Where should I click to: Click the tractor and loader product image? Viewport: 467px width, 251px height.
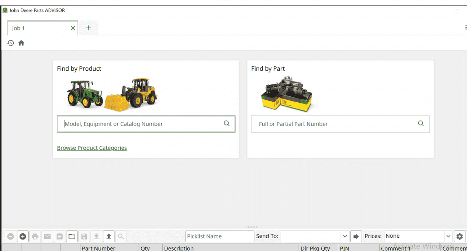point(112,94)
